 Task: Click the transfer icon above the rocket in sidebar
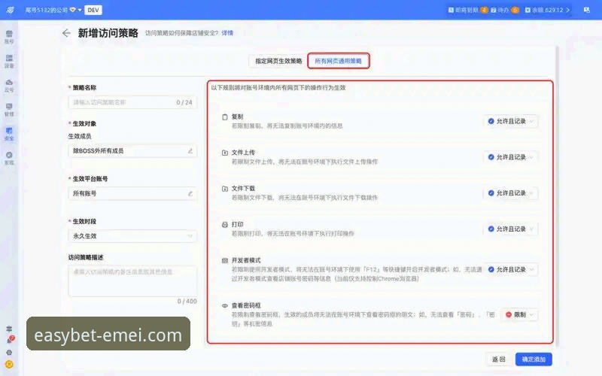coord(9,329)
